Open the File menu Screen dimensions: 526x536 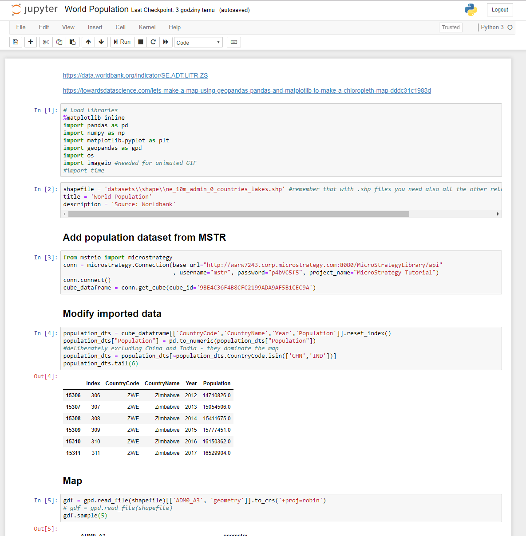click(21, 27)
